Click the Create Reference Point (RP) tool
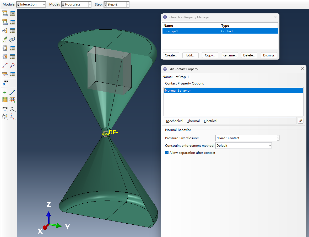 click(5, 83)
